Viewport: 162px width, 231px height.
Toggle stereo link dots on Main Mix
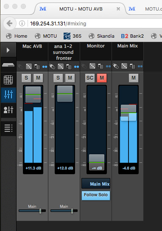(x=140, y=67)
